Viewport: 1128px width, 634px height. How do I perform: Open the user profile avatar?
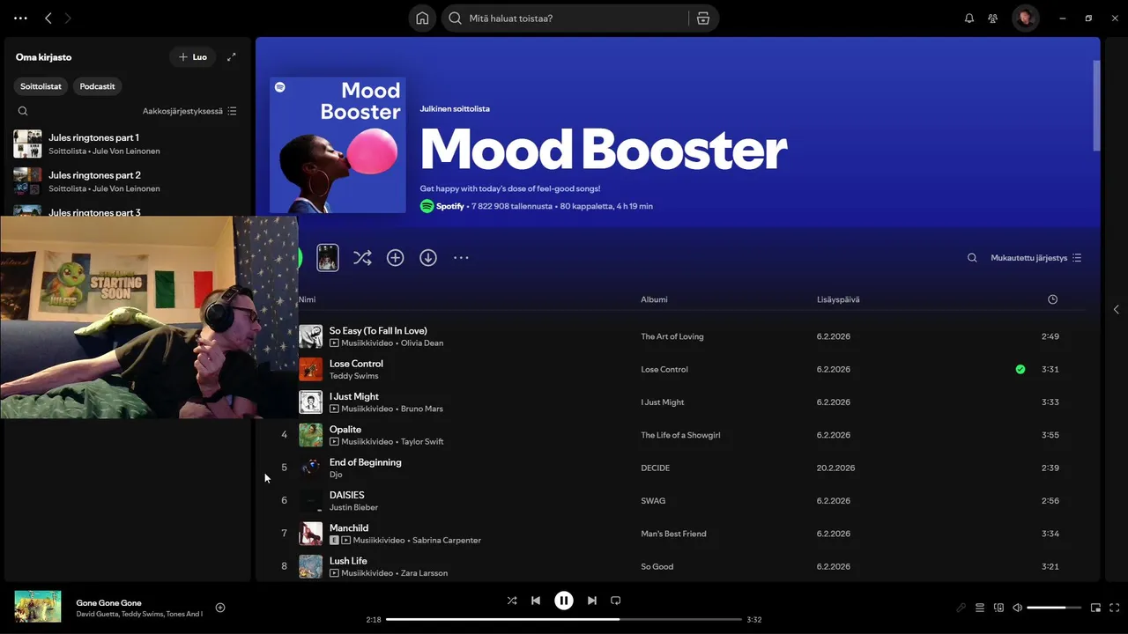click(1025, 18)
